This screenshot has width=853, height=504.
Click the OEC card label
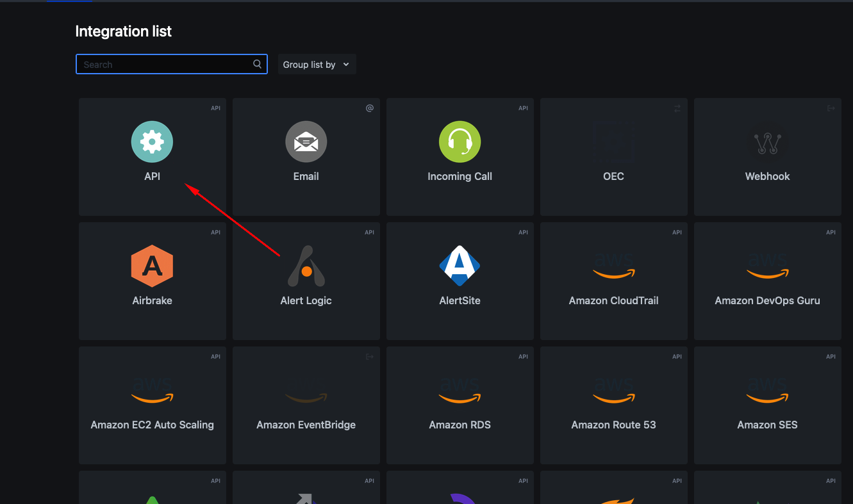pos(614,176)
